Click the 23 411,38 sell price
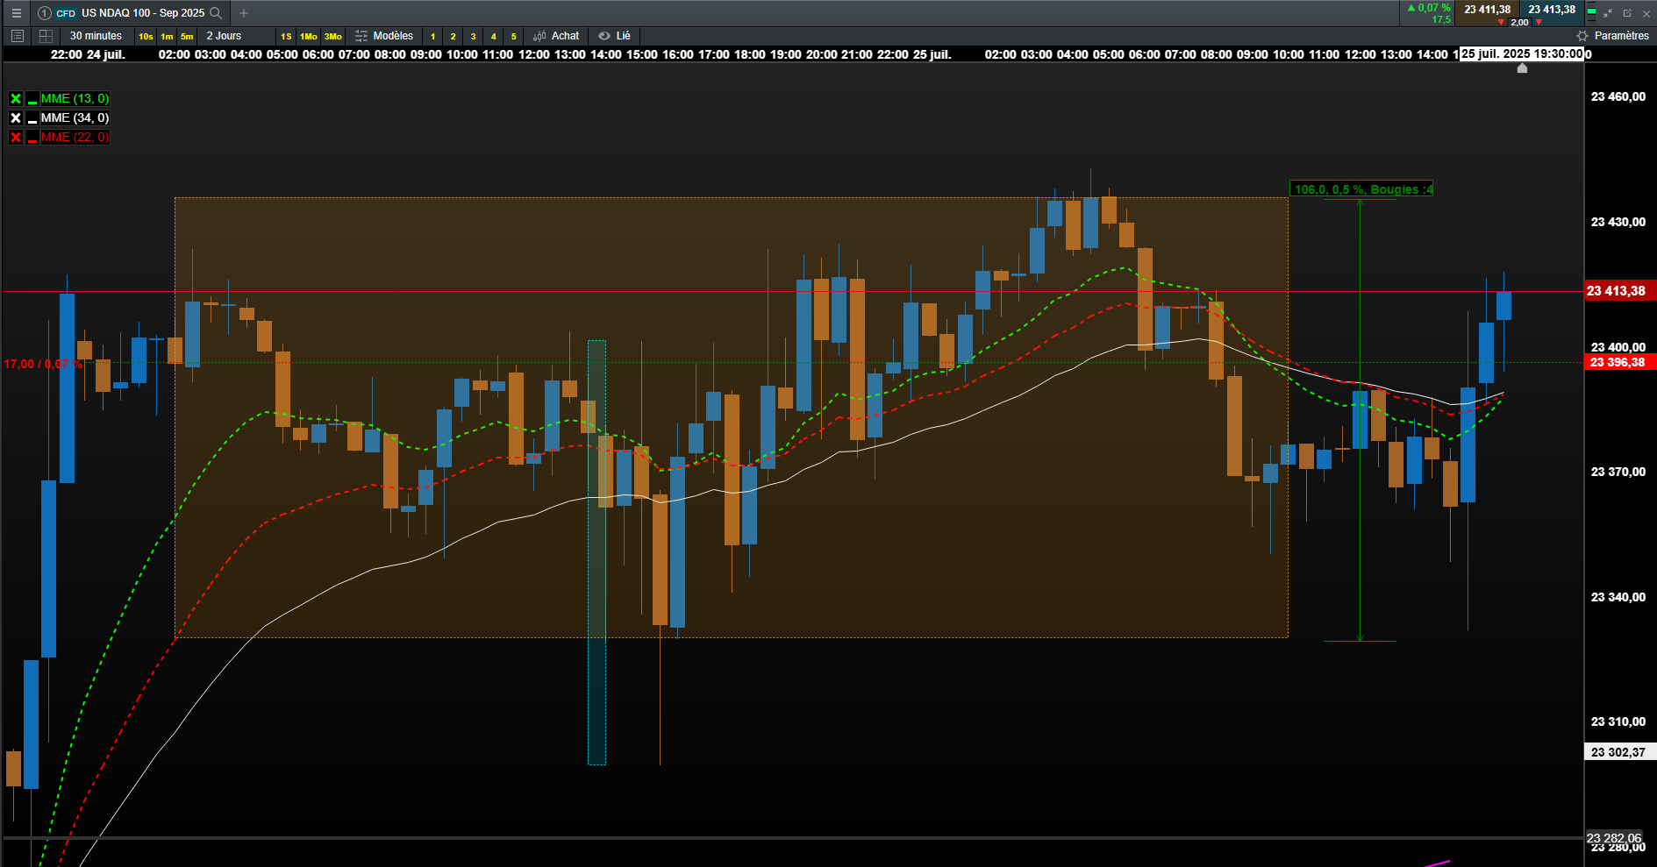Screen dimensions: 1657x867 pos(1488,10)
